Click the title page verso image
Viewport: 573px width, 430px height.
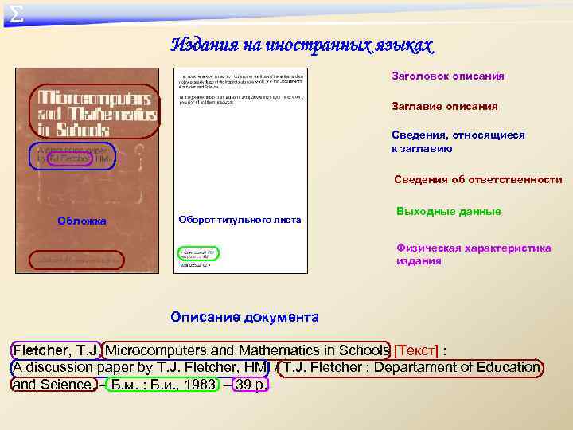coord(240,170)
